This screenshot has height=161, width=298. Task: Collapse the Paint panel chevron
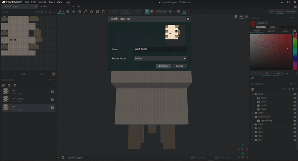click(x=54, y=12)
